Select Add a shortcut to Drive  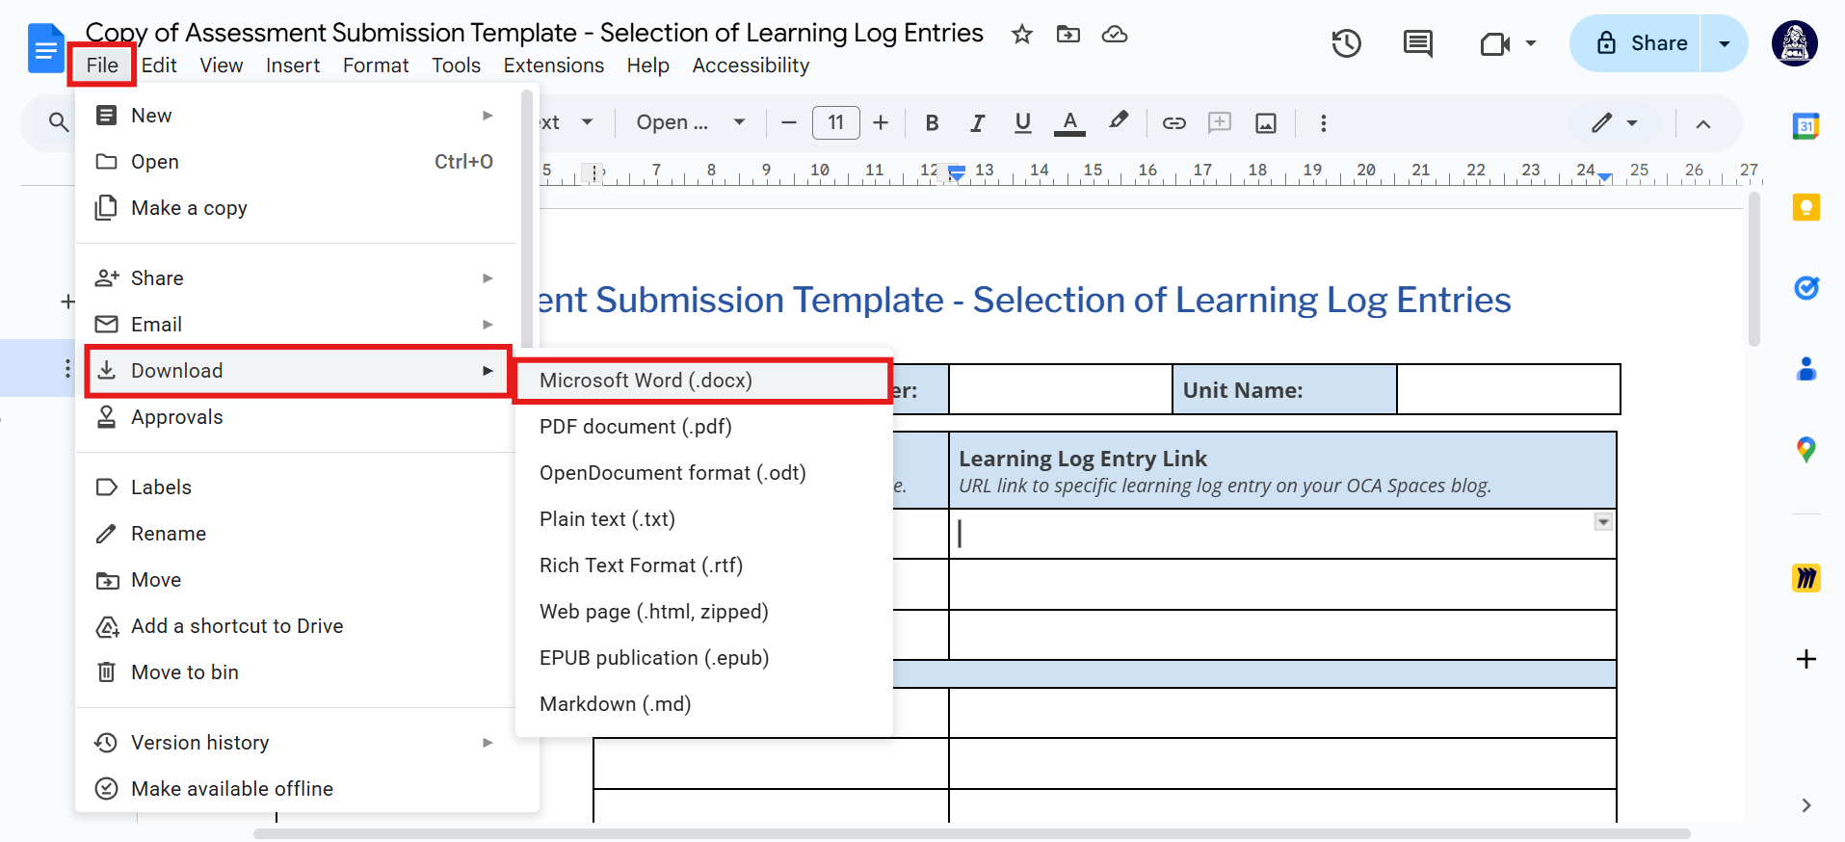coord(297,626)
